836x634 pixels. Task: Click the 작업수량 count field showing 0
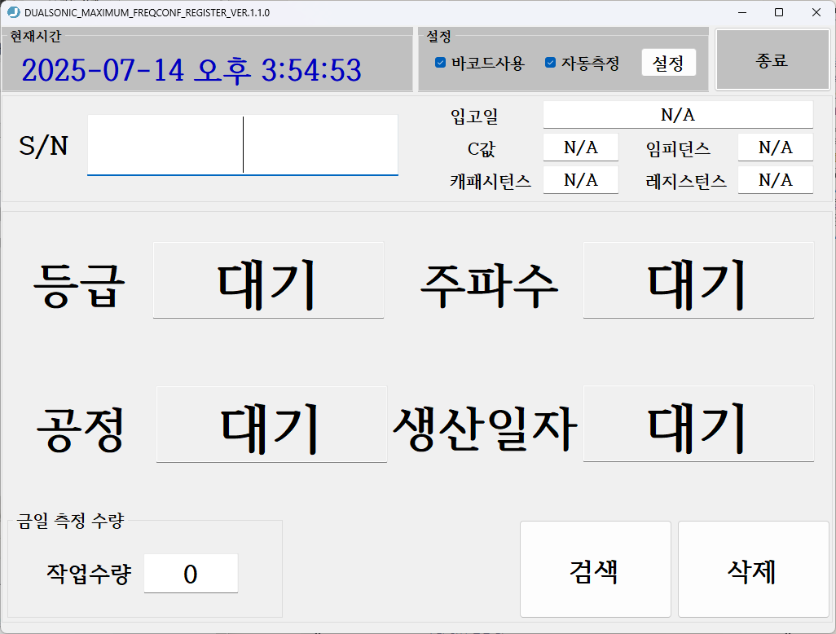pos(191,573)
